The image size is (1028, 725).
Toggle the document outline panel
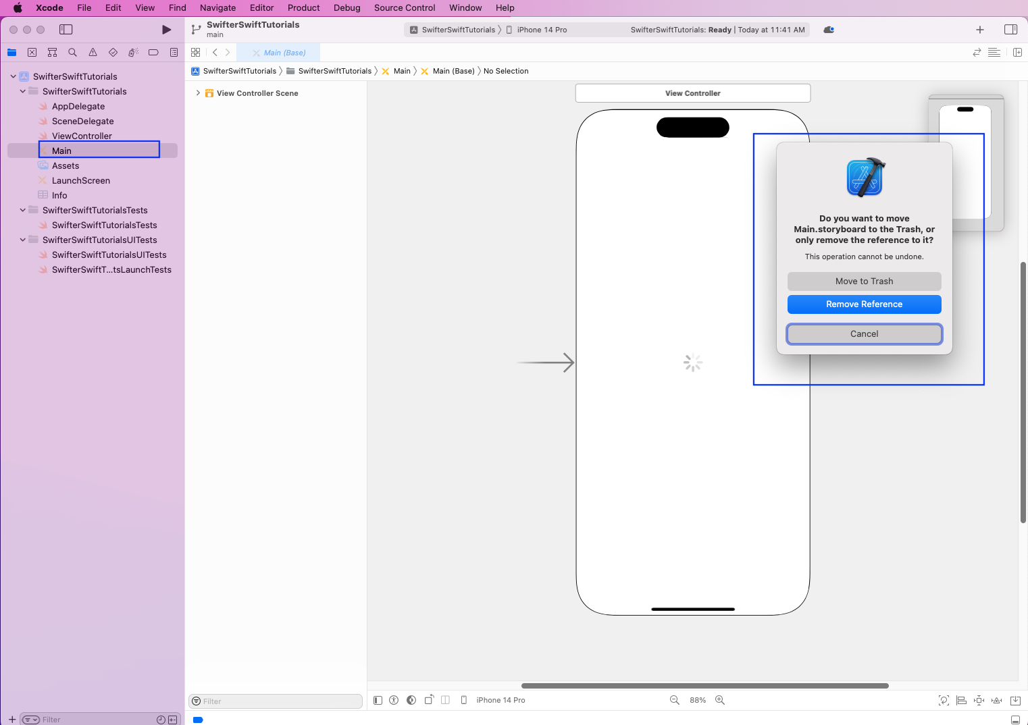point(378,700)
